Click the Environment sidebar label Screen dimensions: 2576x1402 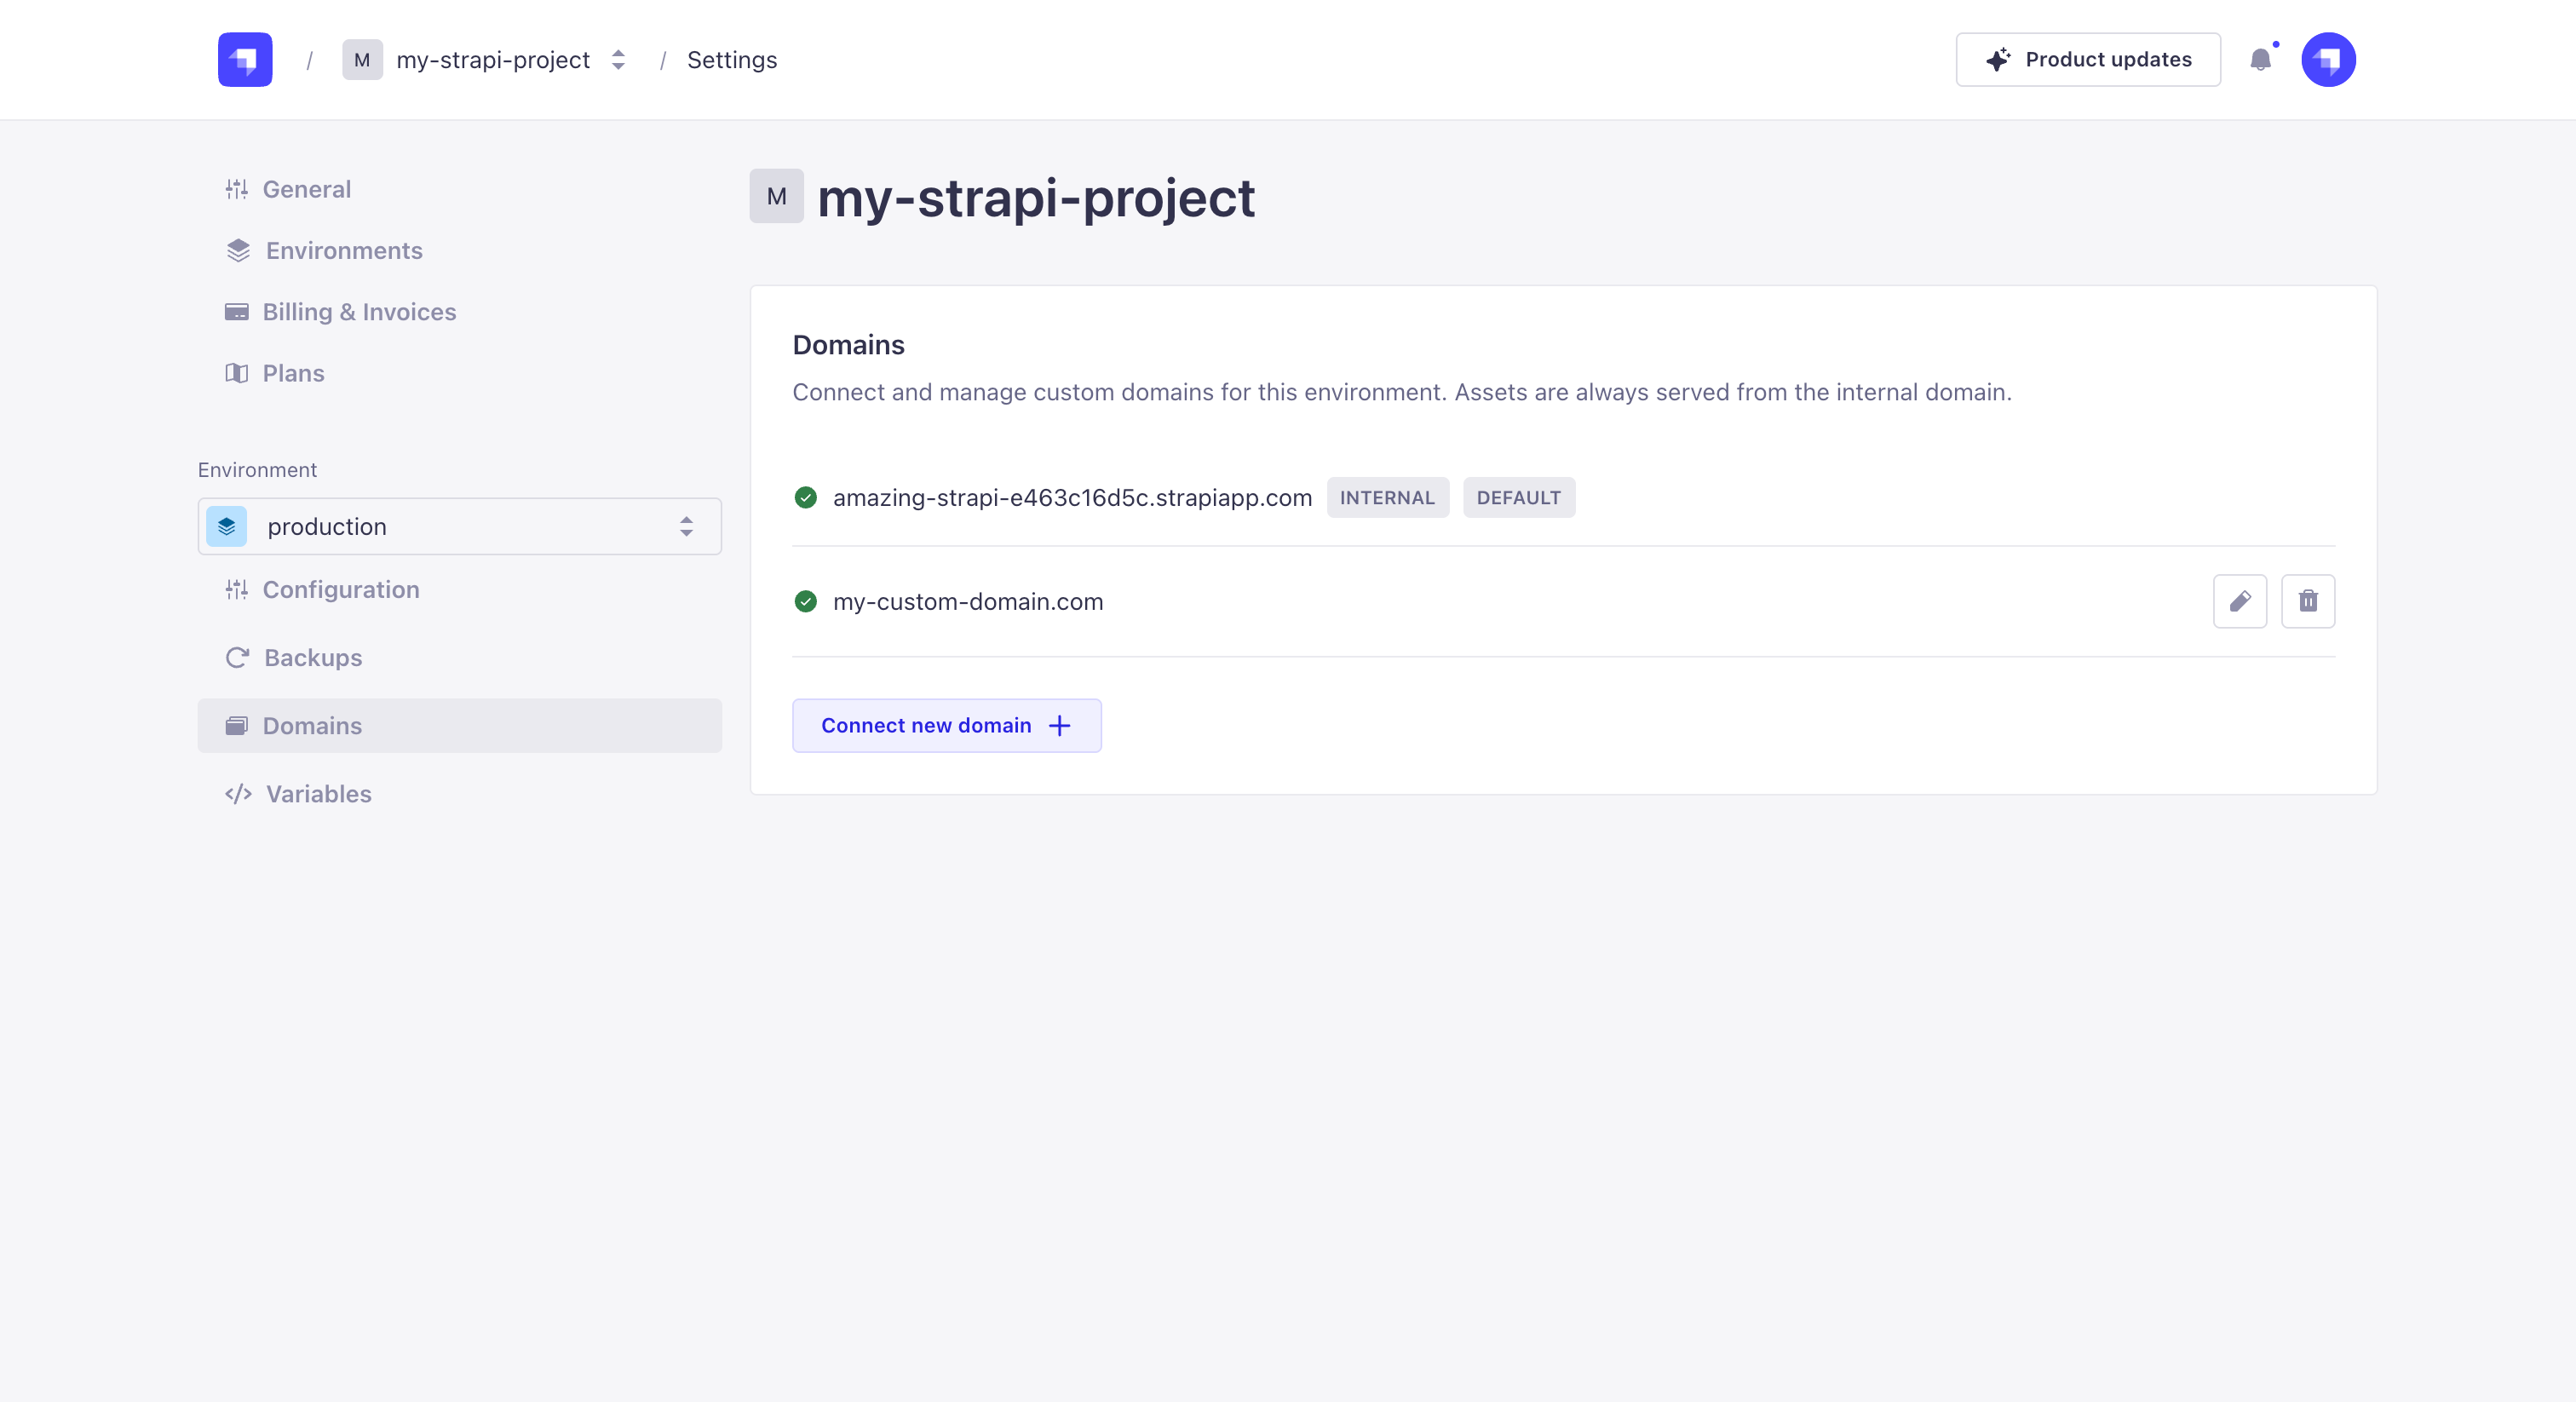257,469
